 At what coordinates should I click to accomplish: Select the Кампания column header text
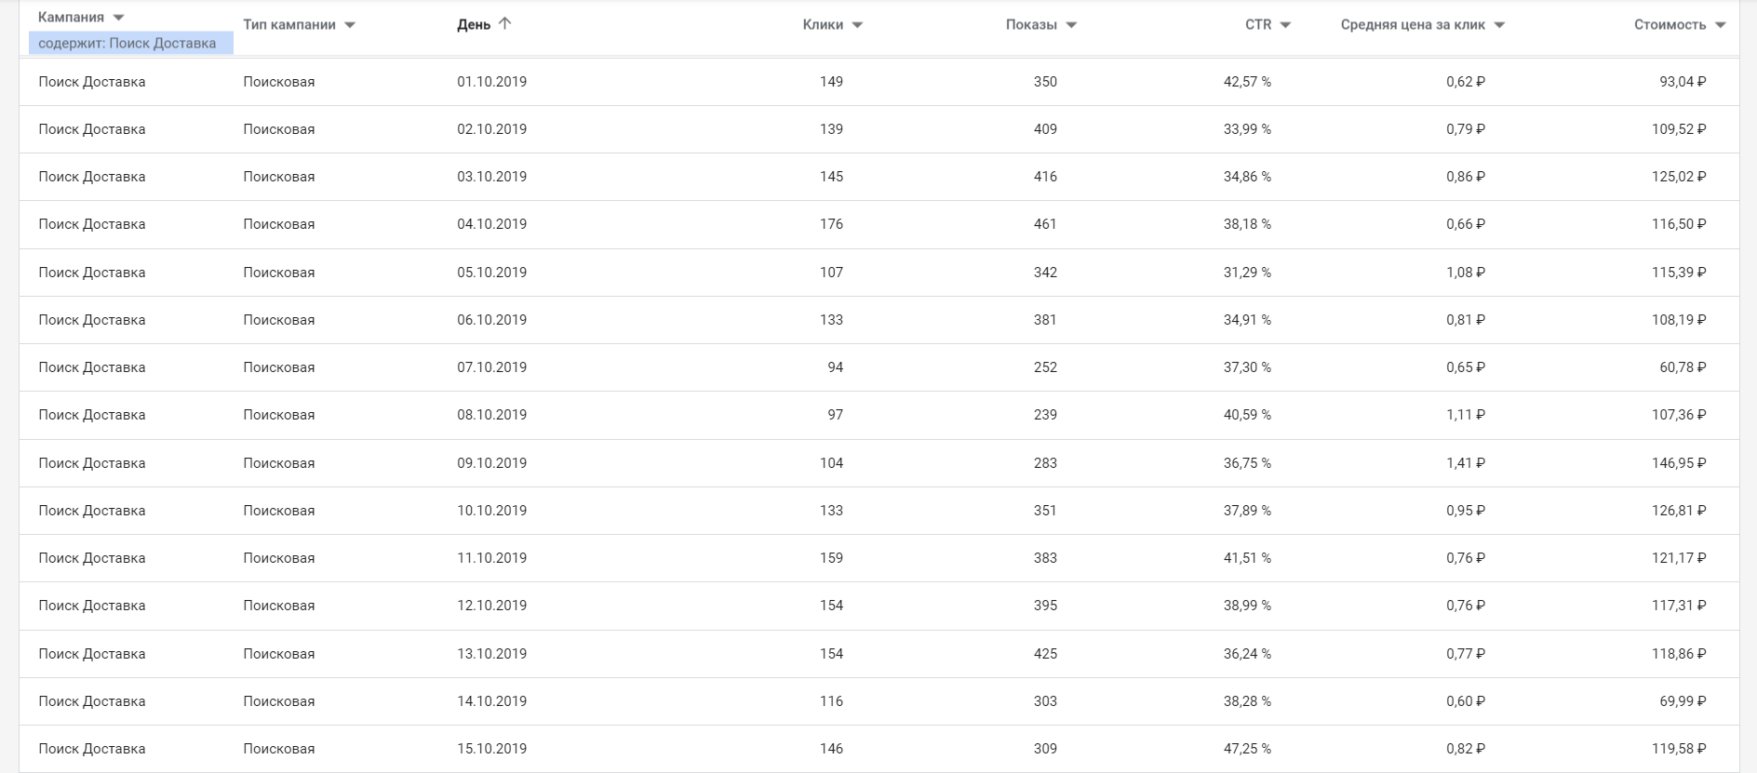[71, 17]
